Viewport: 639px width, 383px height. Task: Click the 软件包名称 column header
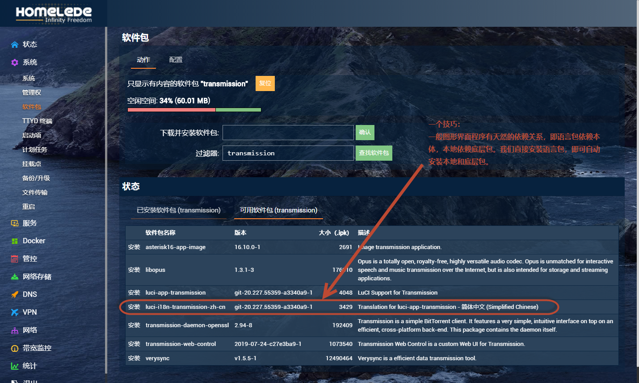160,233
